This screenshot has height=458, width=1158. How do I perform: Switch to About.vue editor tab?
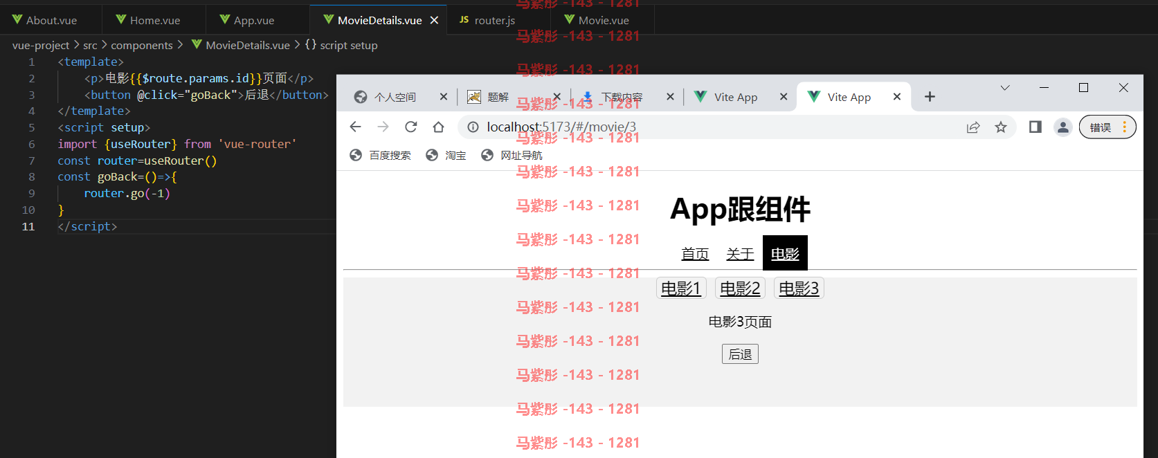click(x=51, y=20)
